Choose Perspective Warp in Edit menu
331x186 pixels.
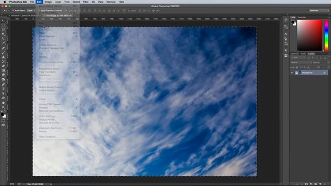[x=58, y=69]
